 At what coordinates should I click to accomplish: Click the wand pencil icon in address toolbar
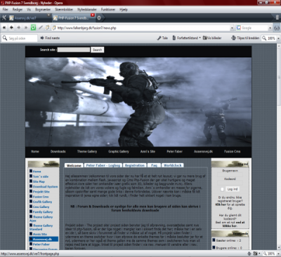click(41, 27)
